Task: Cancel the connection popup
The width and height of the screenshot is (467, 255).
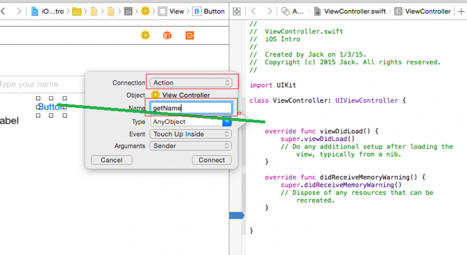Action: 111,160
